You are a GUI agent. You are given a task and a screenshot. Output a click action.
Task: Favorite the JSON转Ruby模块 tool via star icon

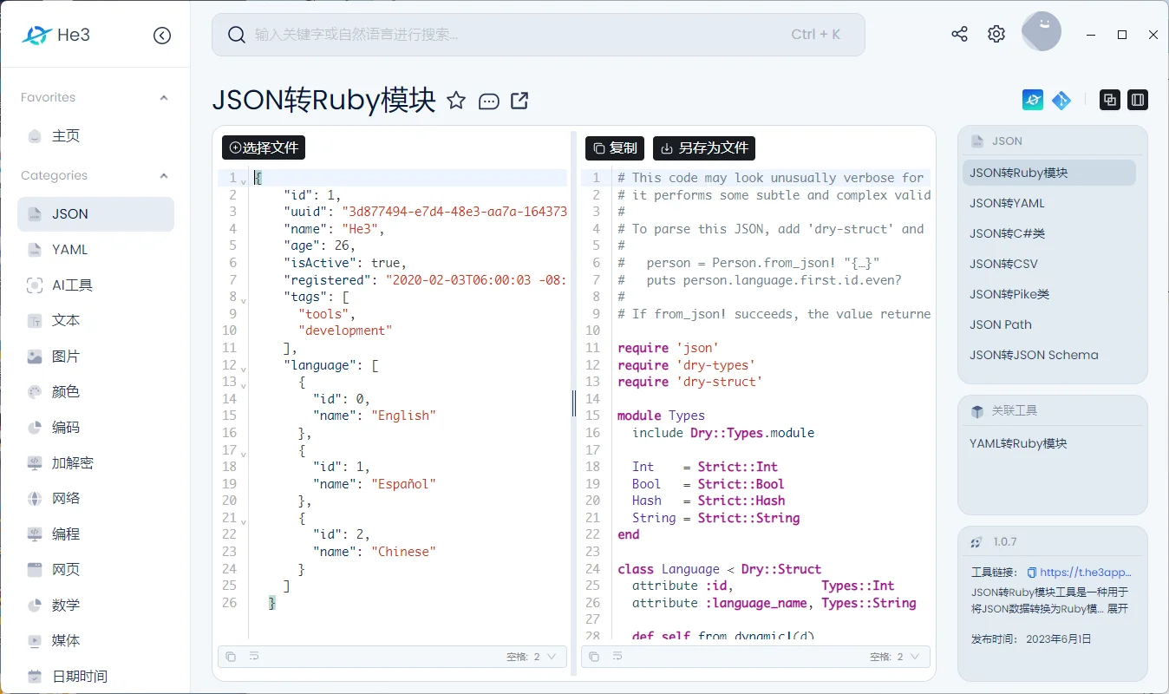[457, 101]
